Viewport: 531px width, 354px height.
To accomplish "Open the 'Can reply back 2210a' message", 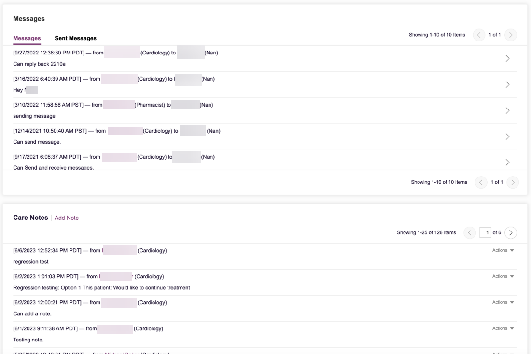I will [x=39, y=64].
